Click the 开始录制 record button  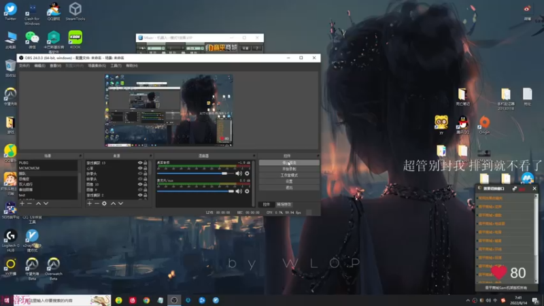click(x=289, y=169)
